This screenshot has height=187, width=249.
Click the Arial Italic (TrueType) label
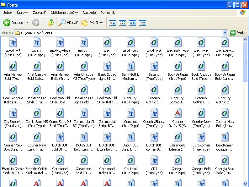[x=201, y=53]
